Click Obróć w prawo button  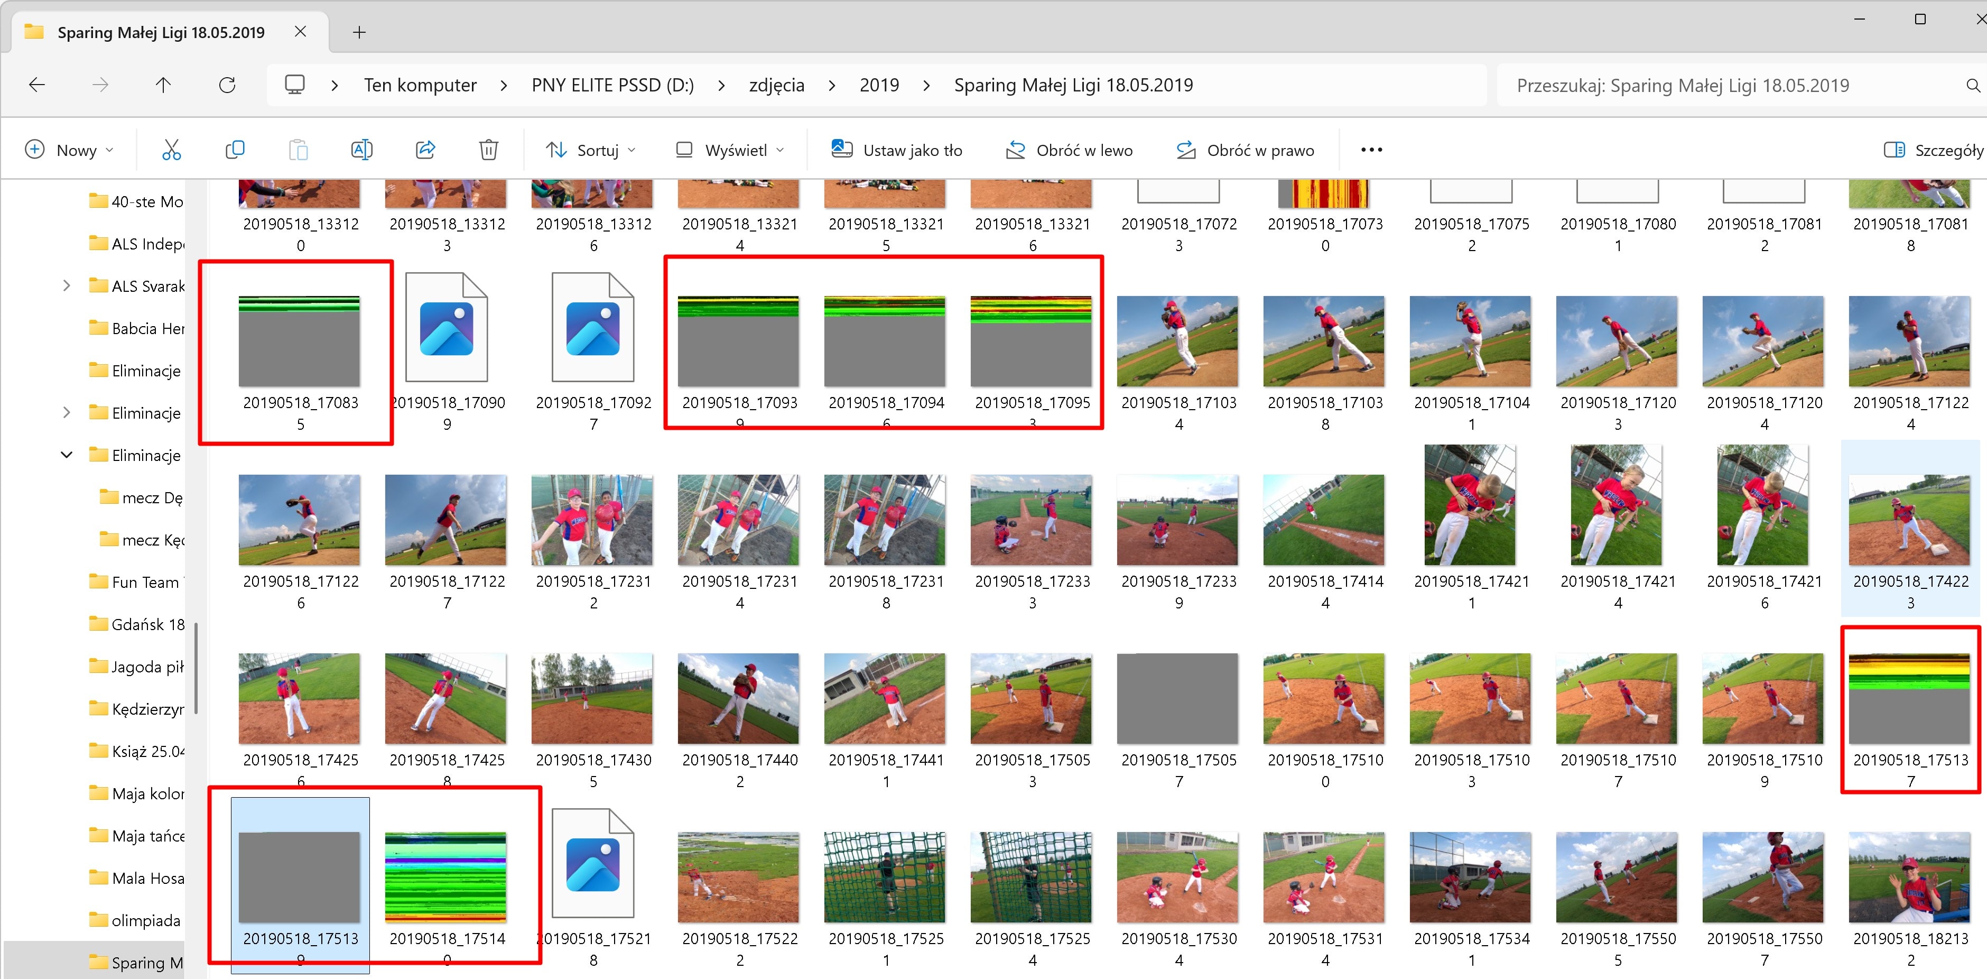coord(1245,150)
